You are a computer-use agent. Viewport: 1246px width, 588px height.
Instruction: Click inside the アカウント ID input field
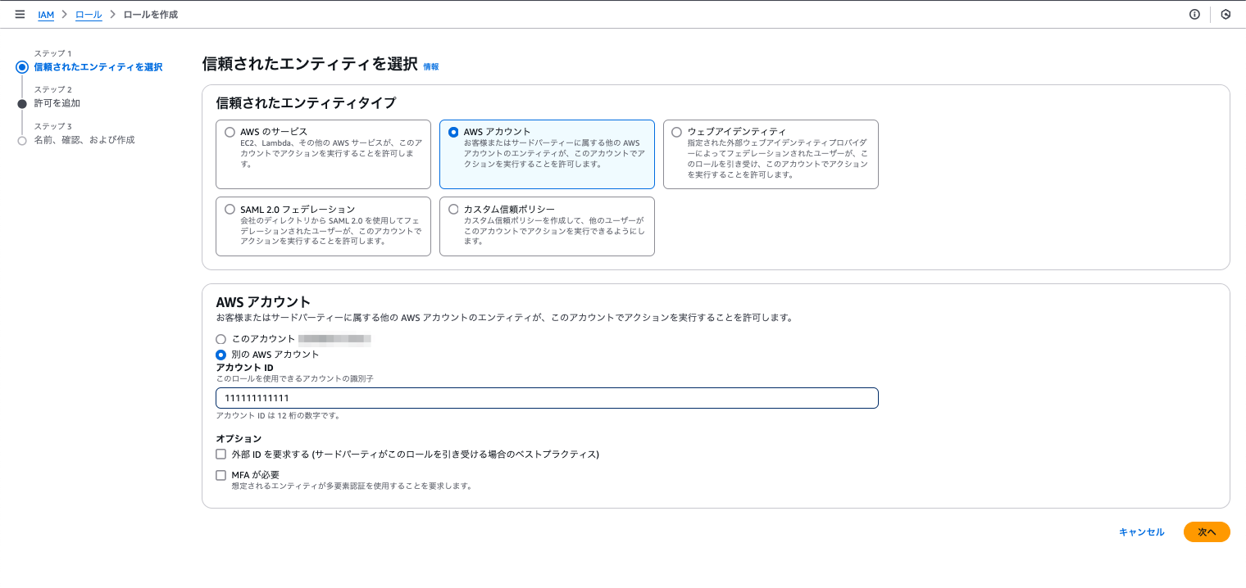pos(547,398)
